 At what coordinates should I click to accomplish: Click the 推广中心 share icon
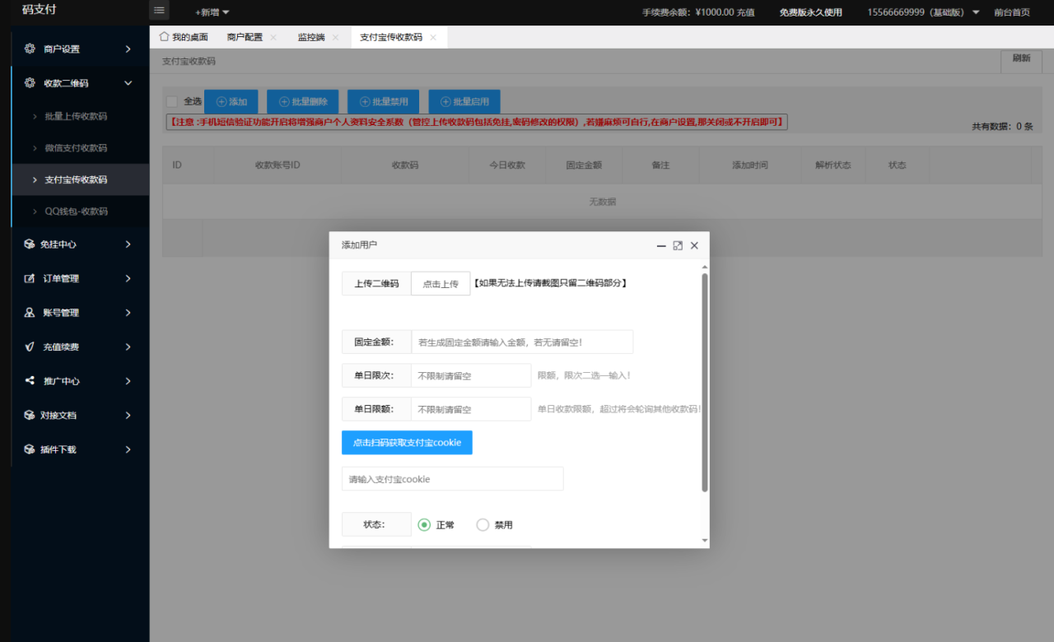pyautogui.click(x=30, y=381)
